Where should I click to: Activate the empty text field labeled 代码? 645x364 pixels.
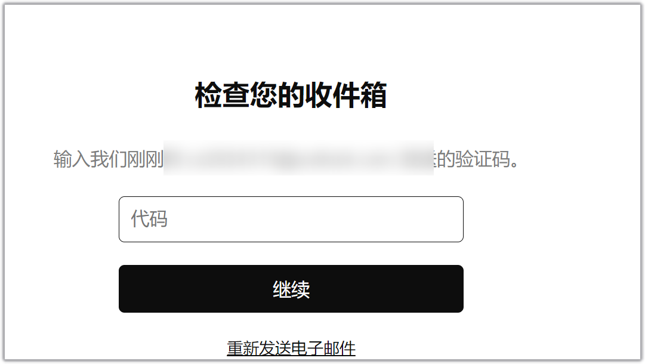coord(291,219)
